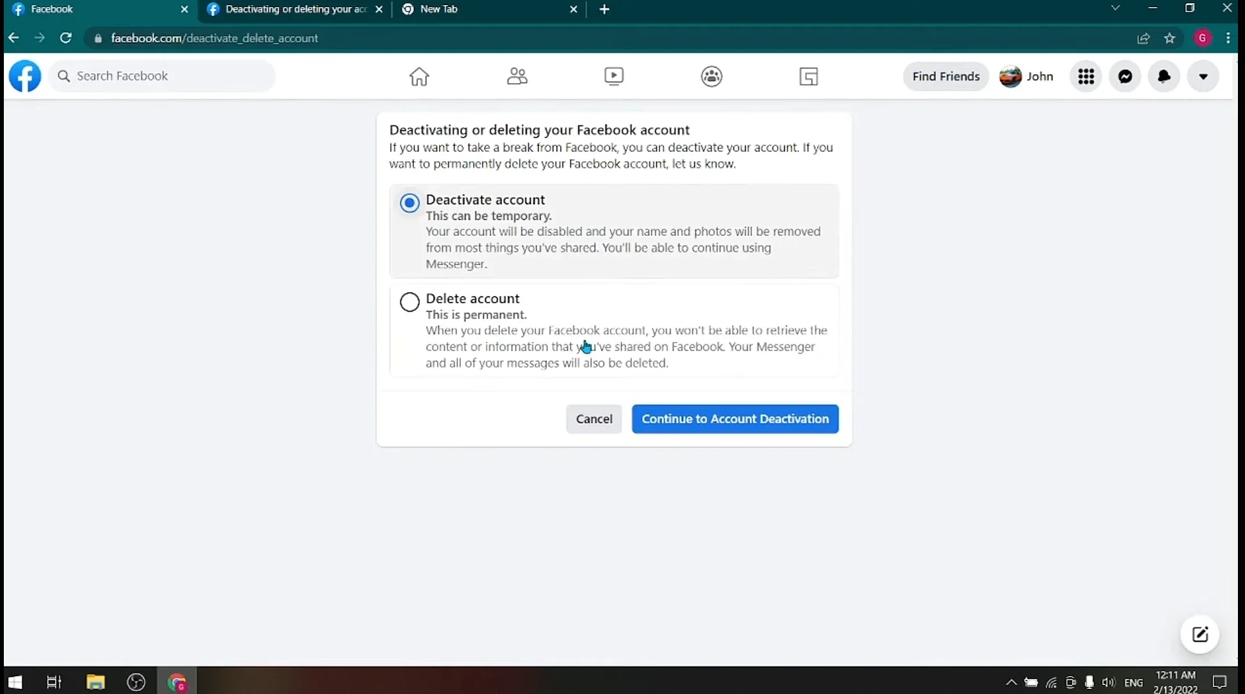This screenshot has width=1245, height=694.
Task: Expand the tab search chevron
Action: coord(1115,8)
